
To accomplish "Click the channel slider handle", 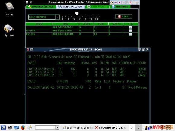I will [77, 14].
